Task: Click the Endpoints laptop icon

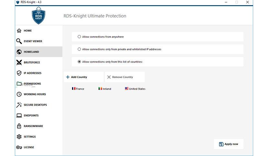Action: (19, 115)
